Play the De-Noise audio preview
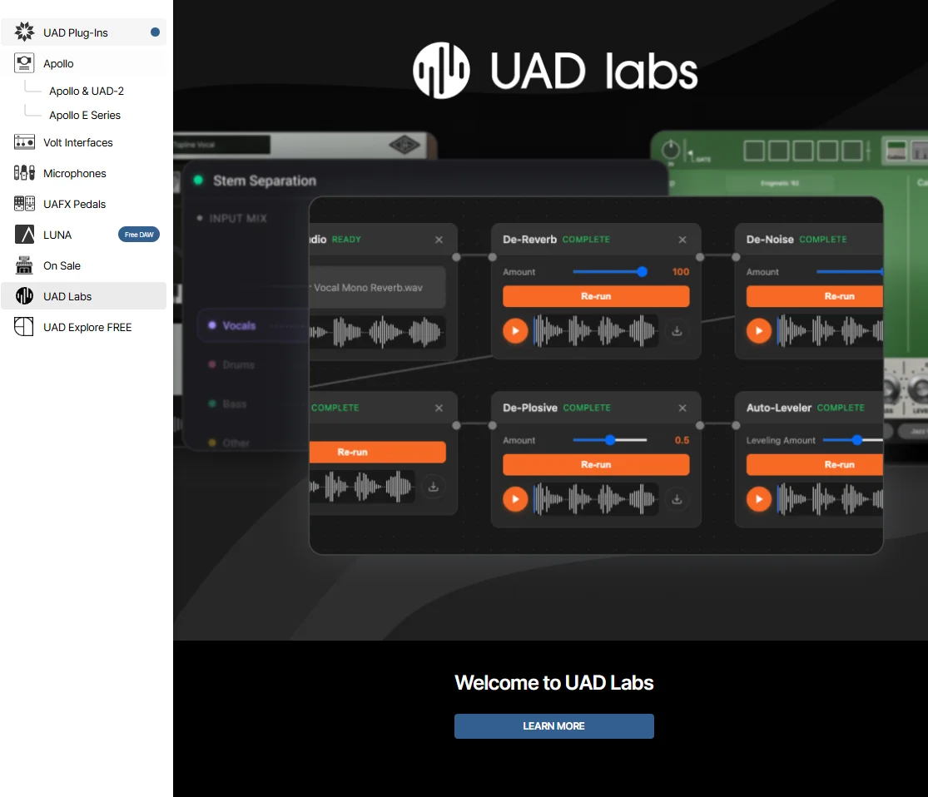928x797 pixels. click(x=759, y=331)
